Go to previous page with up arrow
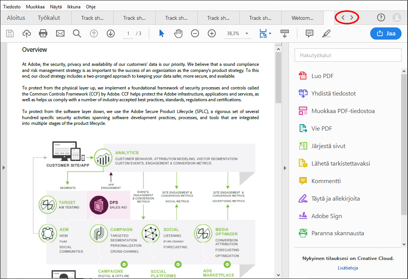The image size is (408, 279). [94, 33]
